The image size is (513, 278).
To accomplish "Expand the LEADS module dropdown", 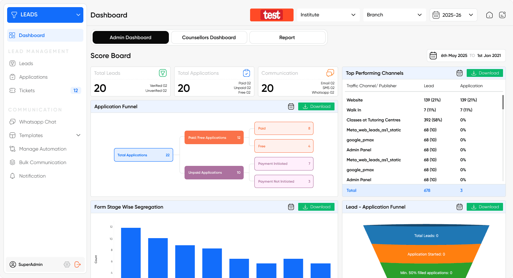I will [x=45, y=15].
